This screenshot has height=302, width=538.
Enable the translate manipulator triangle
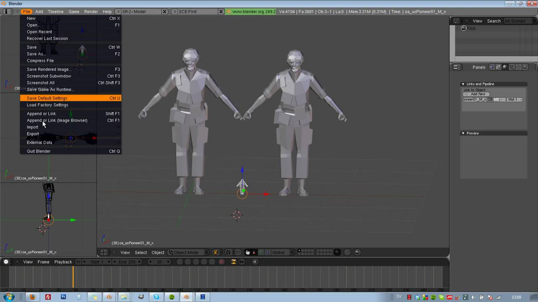point(254,253)
